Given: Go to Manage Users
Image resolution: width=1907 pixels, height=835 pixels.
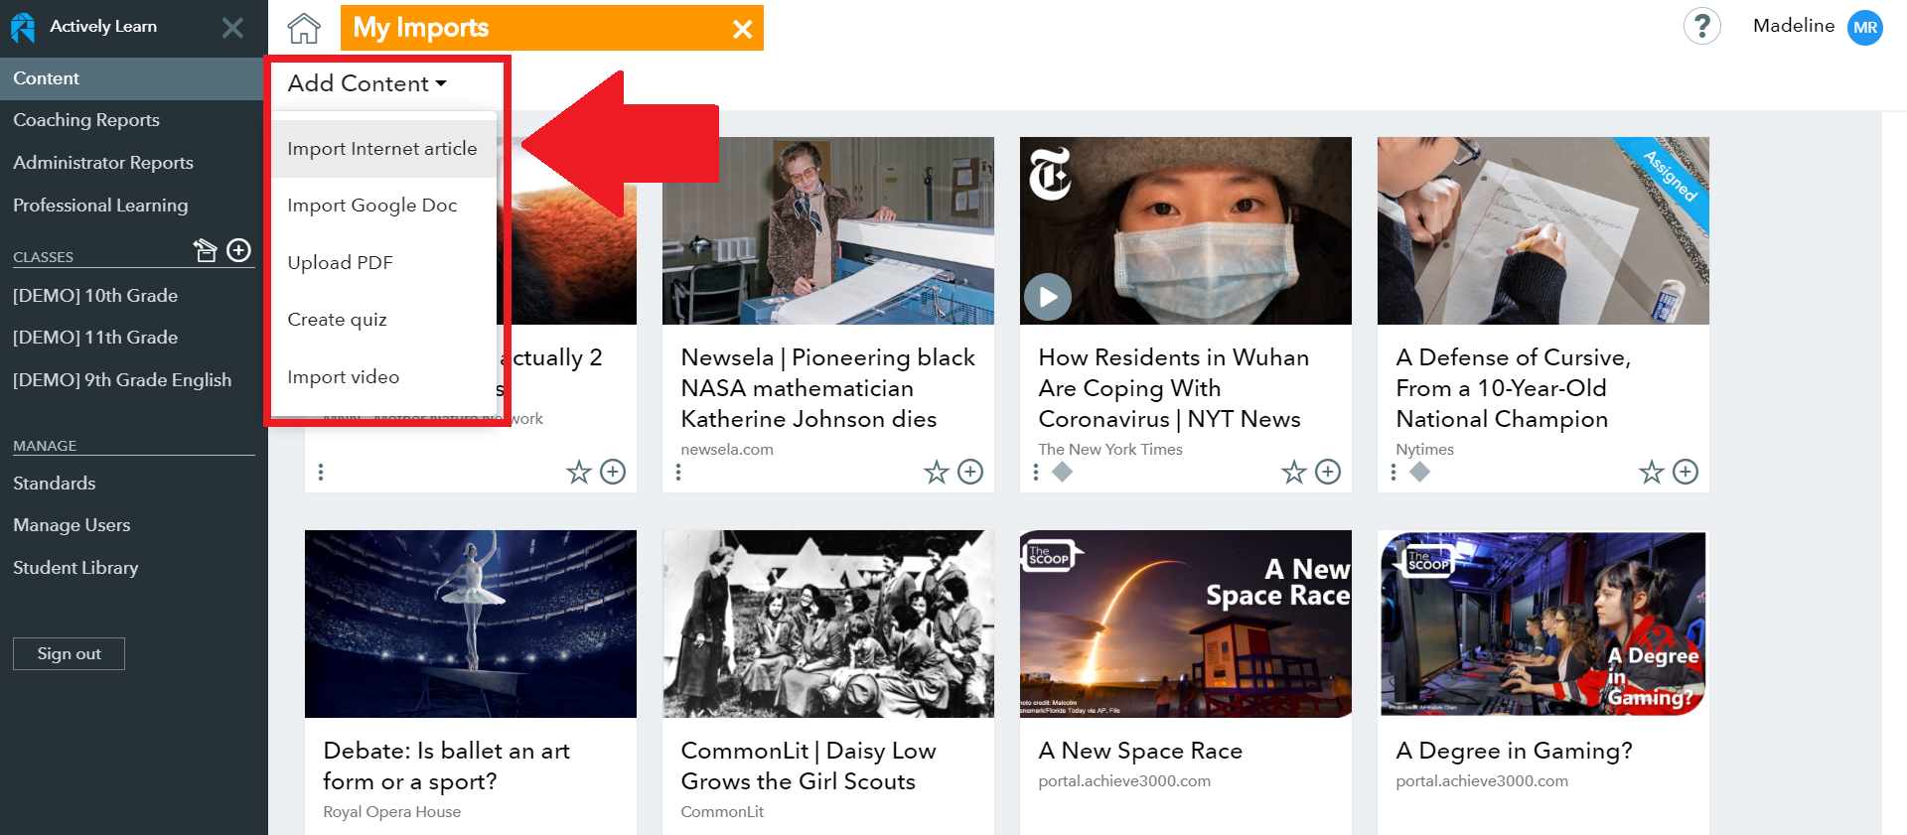Looking at the screenshot, I should pos(72,525).
